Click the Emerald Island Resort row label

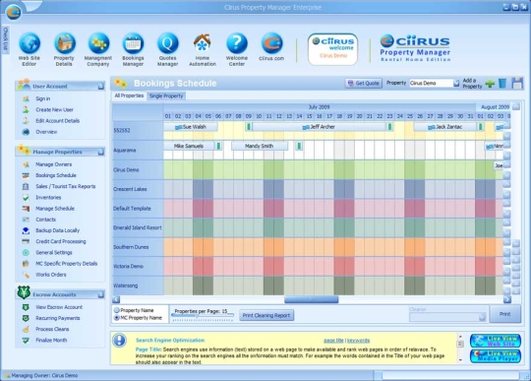pos(138,227)
